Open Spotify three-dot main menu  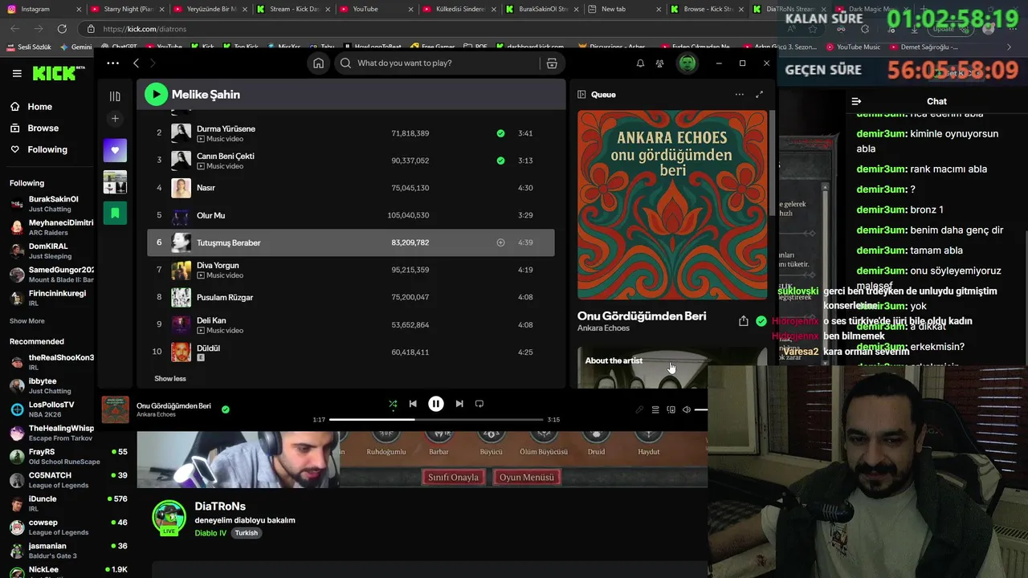pos(112,63)
